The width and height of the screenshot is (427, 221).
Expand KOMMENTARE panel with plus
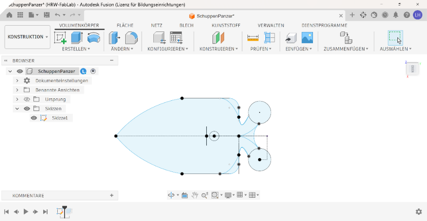pyautogui.click(x=112, y=195)
